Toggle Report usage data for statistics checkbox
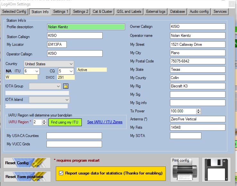Screen dimensions: 237x186 click(x=61, y=173)
